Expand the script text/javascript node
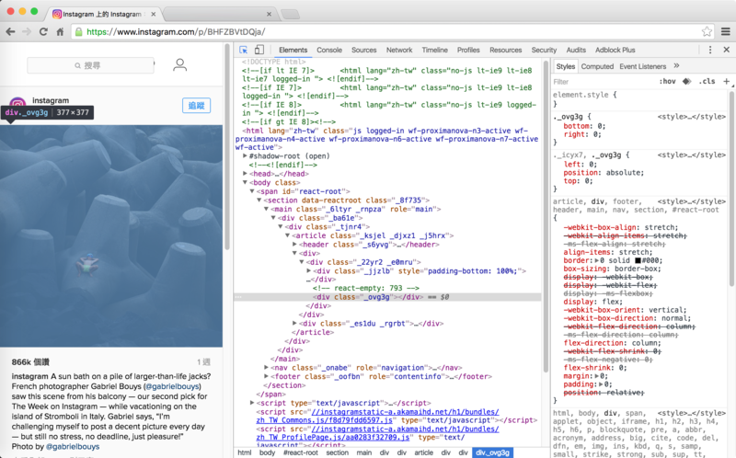 click(x=252, y=403)
